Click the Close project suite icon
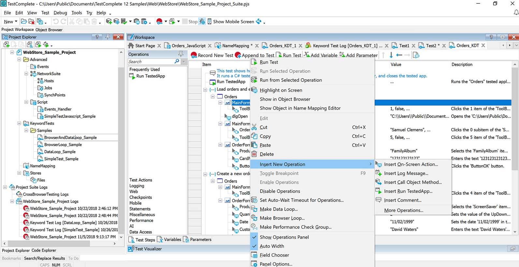Screen dimensions: 519x267 pos(32,22)
